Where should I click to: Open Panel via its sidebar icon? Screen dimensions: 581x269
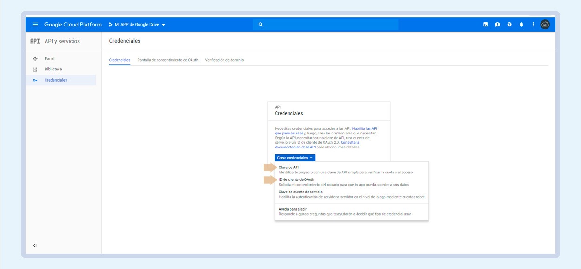35,59
